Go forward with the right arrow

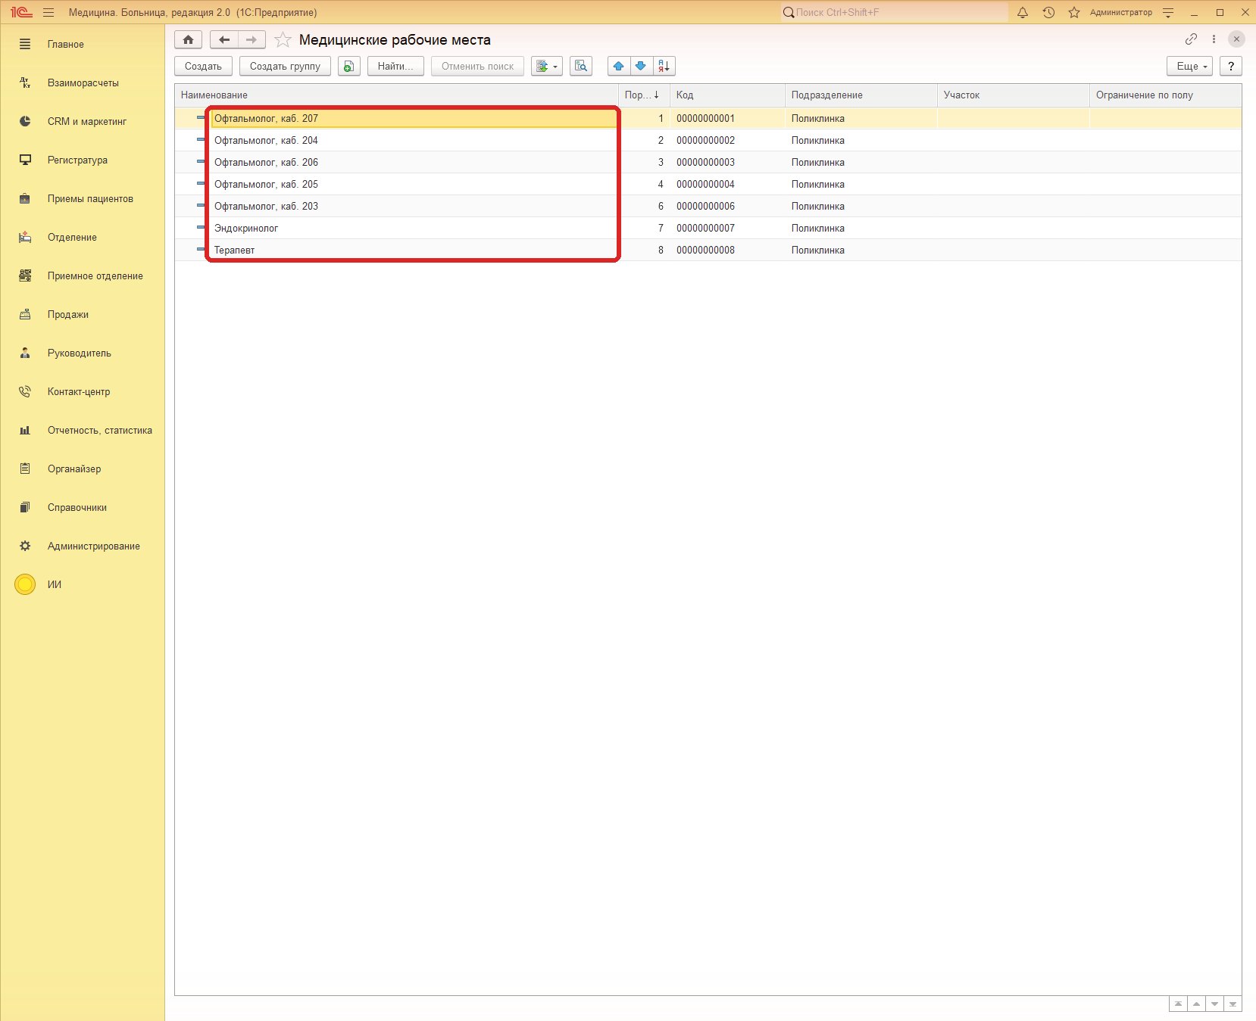(x=252, y=39)
